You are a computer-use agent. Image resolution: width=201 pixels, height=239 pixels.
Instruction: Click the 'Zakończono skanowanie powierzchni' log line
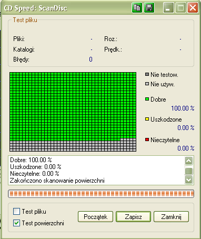click(x=57, y=181)
